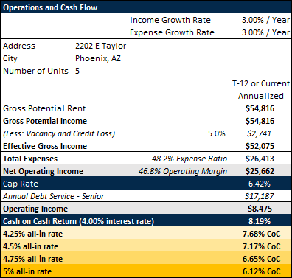Click the '4.5% all-in rate' row label
The height and width of the screenshot is (278, 292).
(30, 246)
